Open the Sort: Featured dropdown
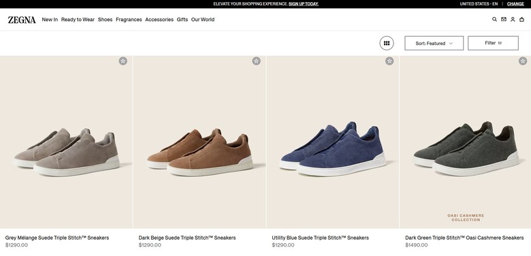531x256 pixels. pyautogui.click(x=434, y=43)
